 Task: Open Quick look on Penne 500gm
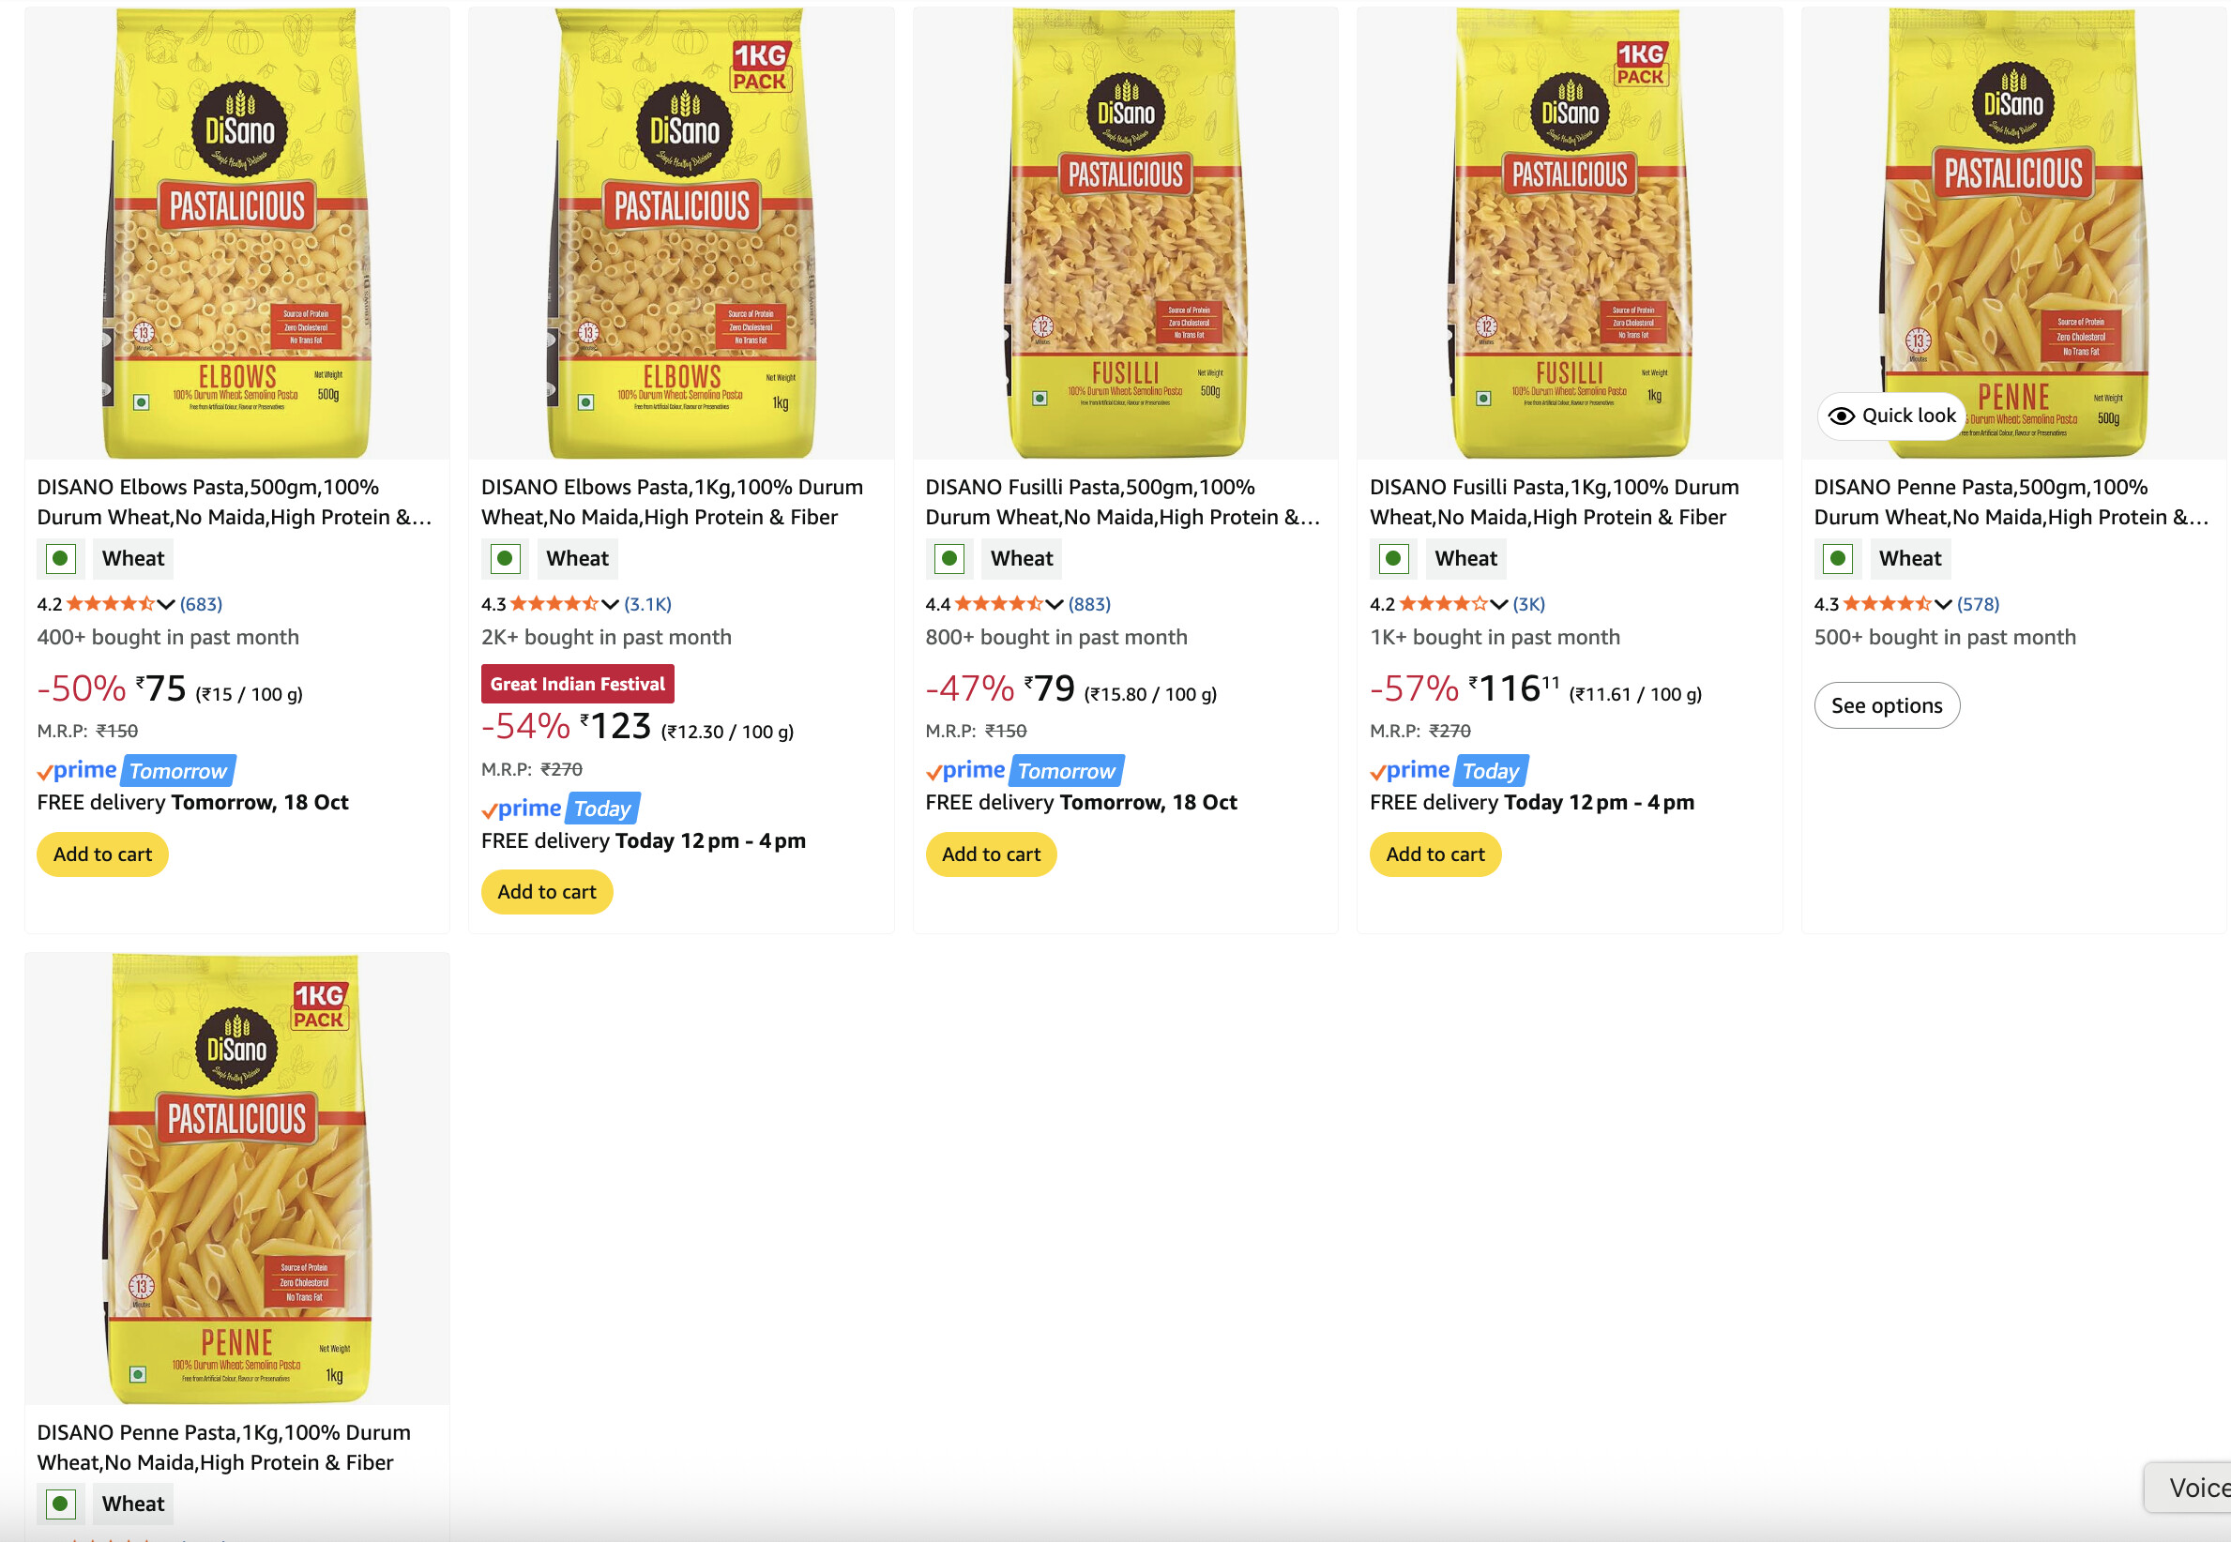point(1892,416)
